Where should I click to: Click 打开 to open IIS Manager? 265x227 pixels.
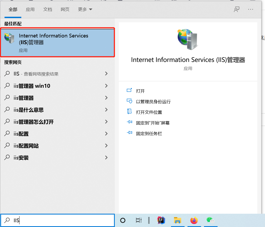(x=140, y=91)
